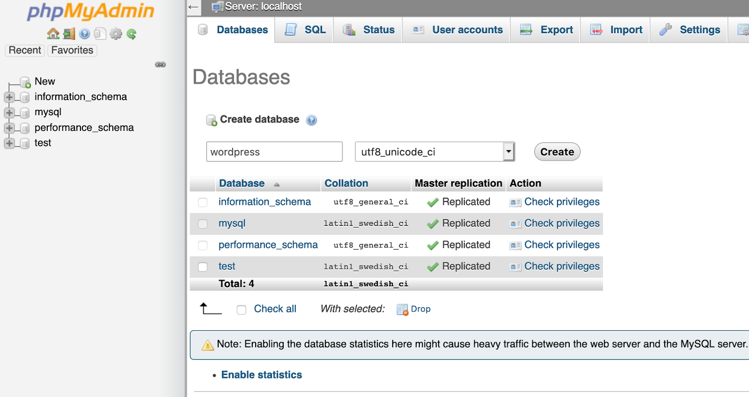Image resolution: width=749 pixels, height=397 pixels.
Task: Check privileges for information_schema
Action: (x=562, y=202)
